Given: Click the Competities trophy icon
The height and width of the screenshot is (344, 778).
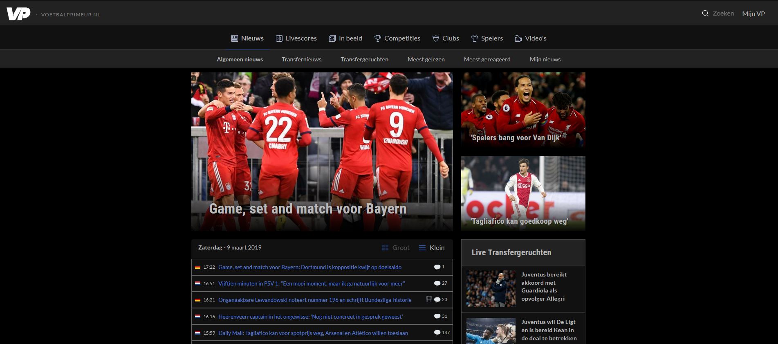Looking at the screenshot, I should (x=378, y=38).
